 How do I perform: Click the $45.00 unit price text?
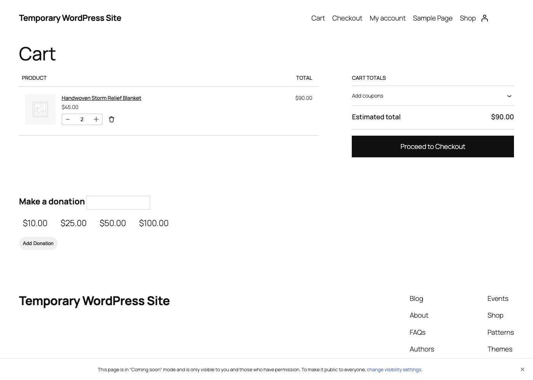pos(70,107)
